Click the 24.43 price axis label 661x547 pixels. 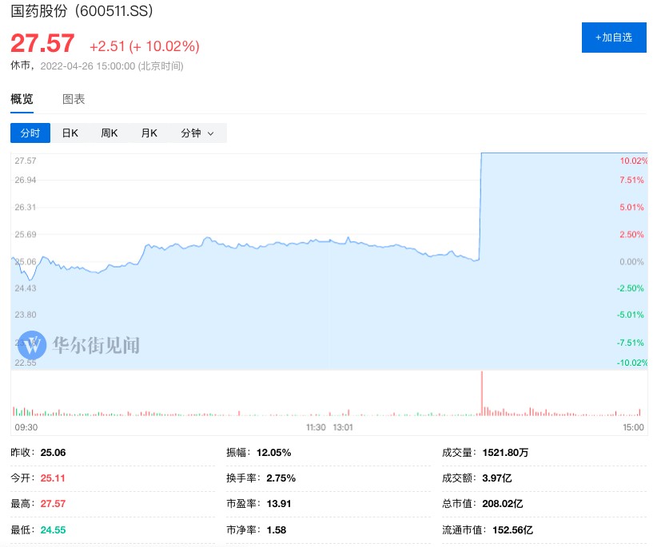[x=26, y=288]
